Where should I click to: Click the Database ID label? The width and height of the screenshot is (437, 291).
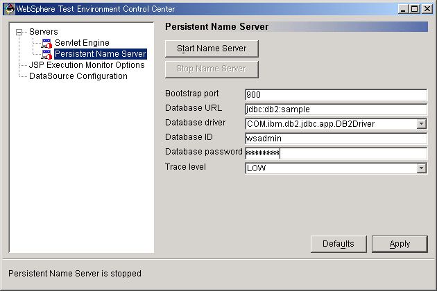tap(189, 137)
